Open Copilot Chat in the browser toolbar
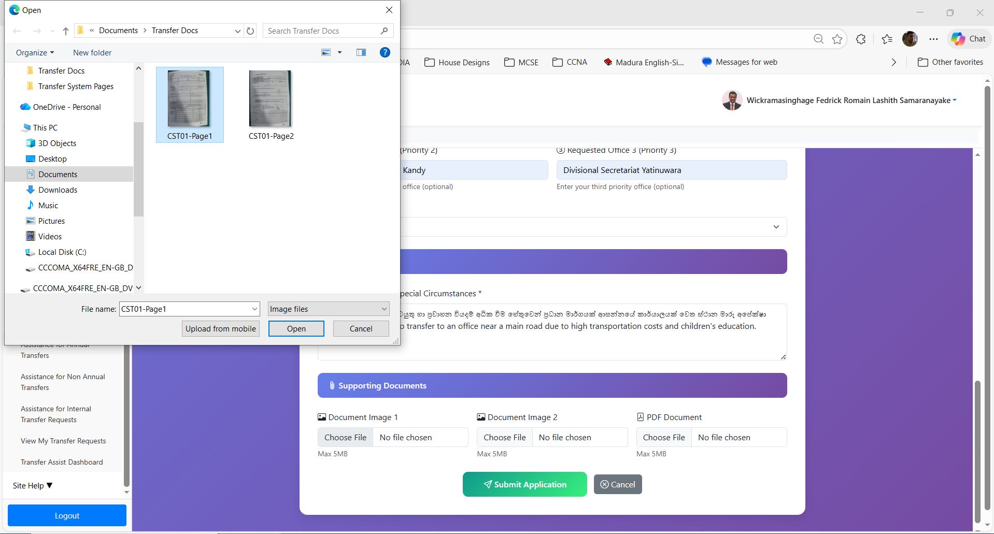The width and height of the screenshot is (994, 534). pos(968,39)
